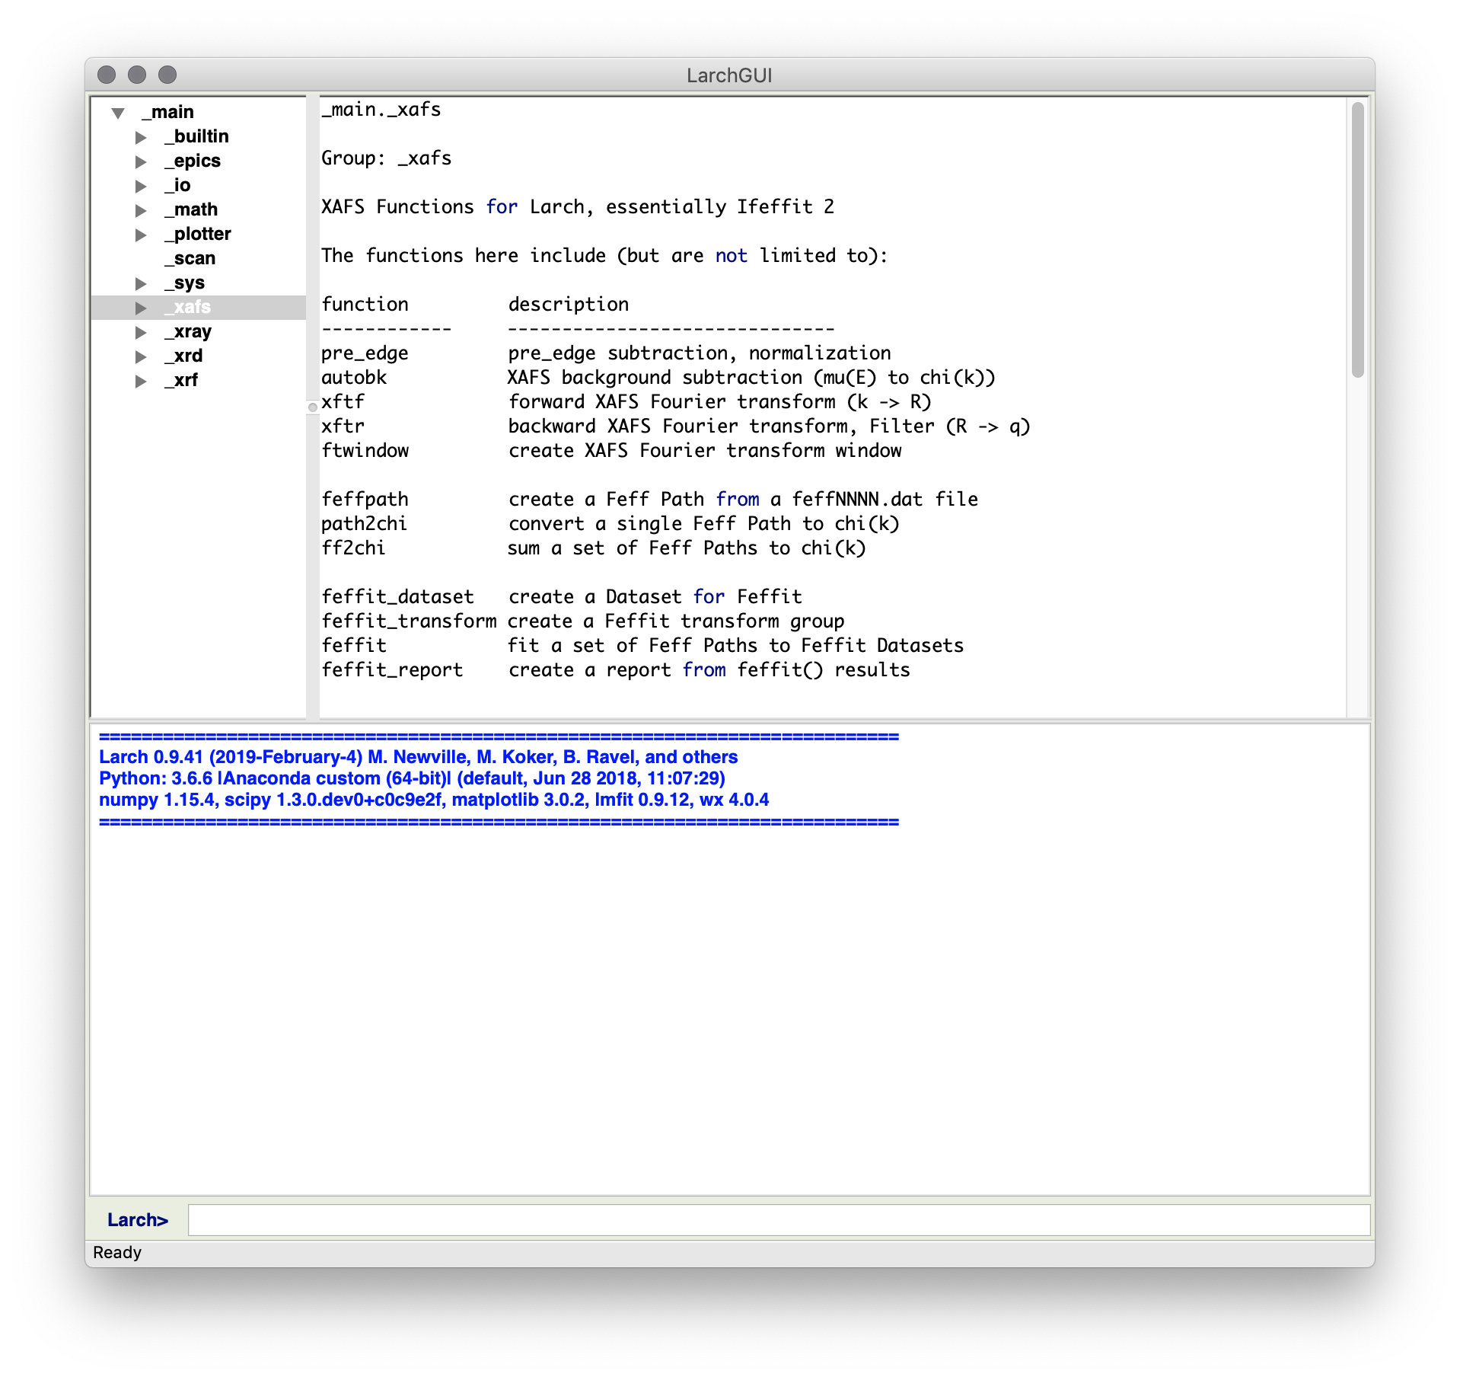Select the _xrf tree item
The width and height of the screenshot is (1460, 1380).
pyautogui.click(x=181, y=381)
